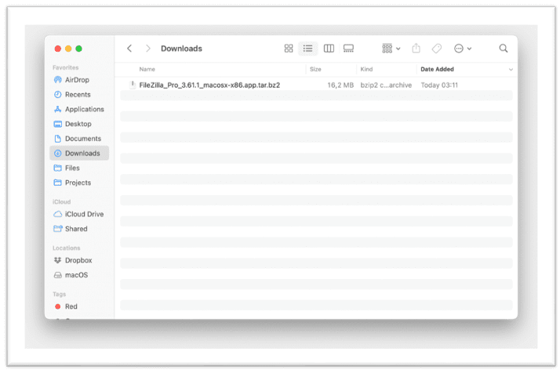Viewport: 560px width, 373px height.
Task: Click the 16,2 MB size cell
Action: [x=340, y=85]
